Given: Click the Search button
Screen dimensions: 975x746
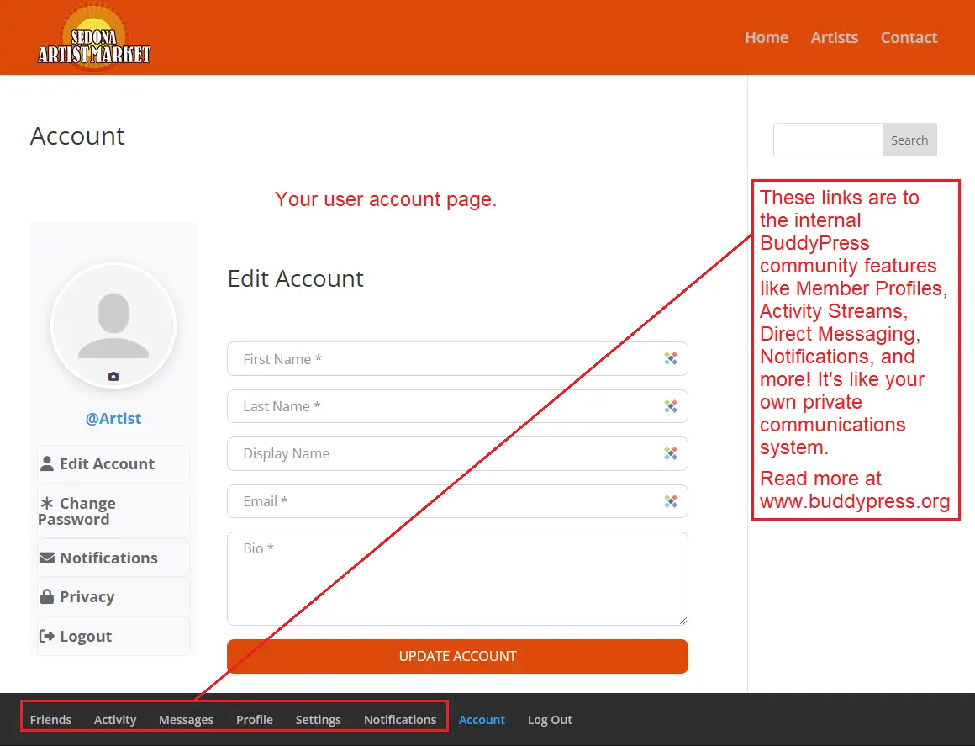Looking at the screenshot, I should pyautogui.click(x=909, y=140).
